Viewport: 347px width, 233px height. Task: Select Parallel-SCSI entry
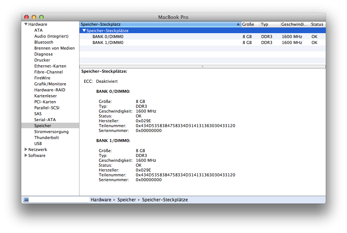[x=47, y=108]
